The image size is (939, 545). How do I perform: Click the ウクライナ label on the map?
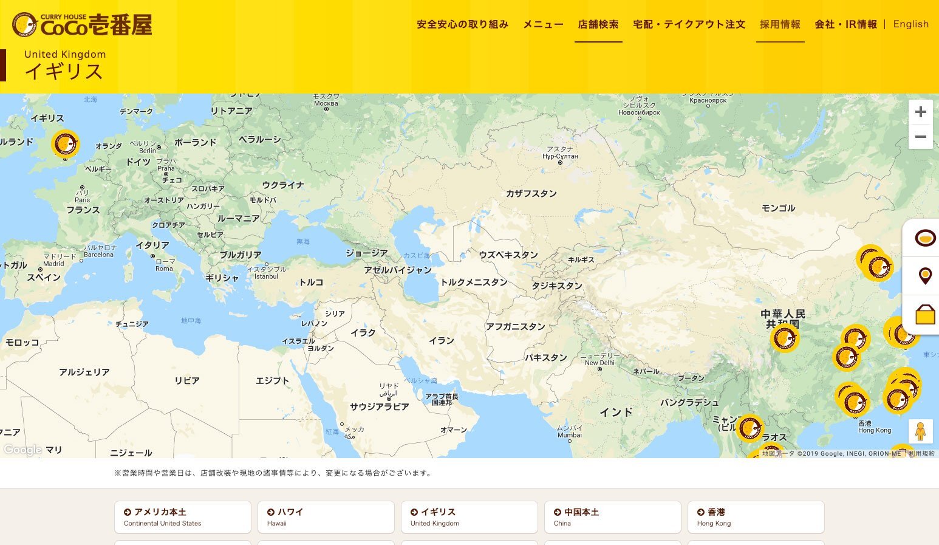[x=283, y=185]
